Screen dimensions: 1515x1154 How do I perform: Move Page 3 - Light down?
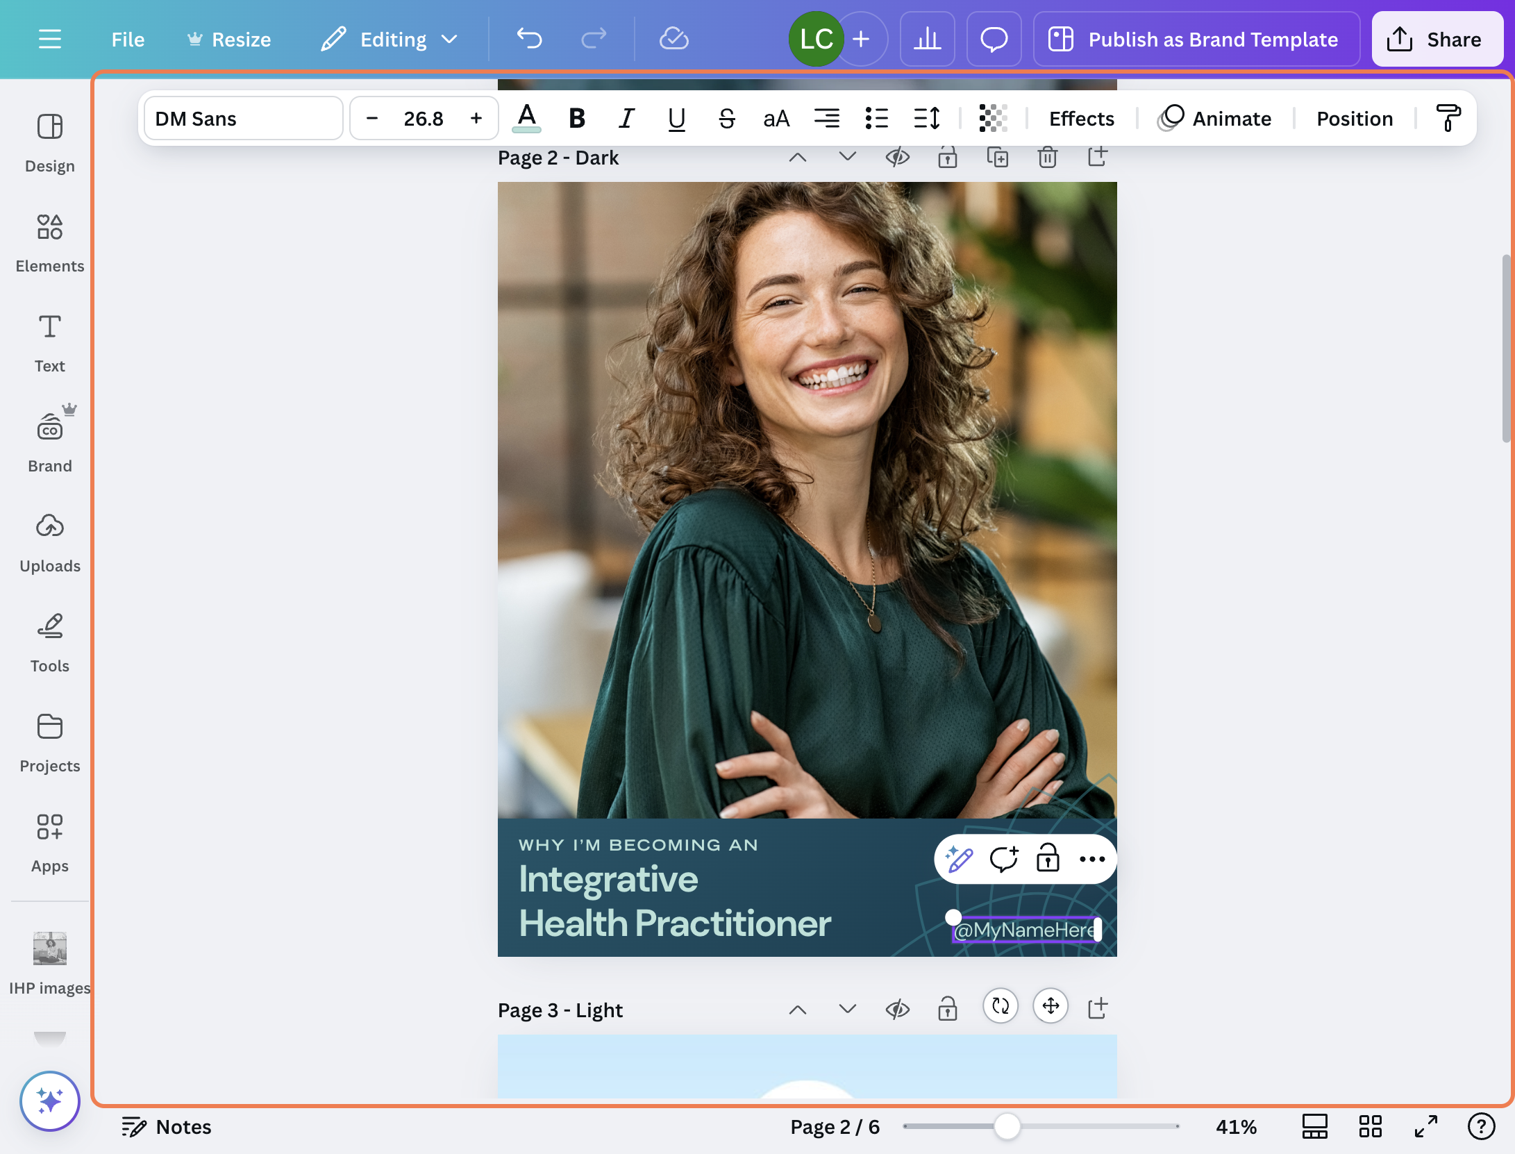(x=848, y=1009)
